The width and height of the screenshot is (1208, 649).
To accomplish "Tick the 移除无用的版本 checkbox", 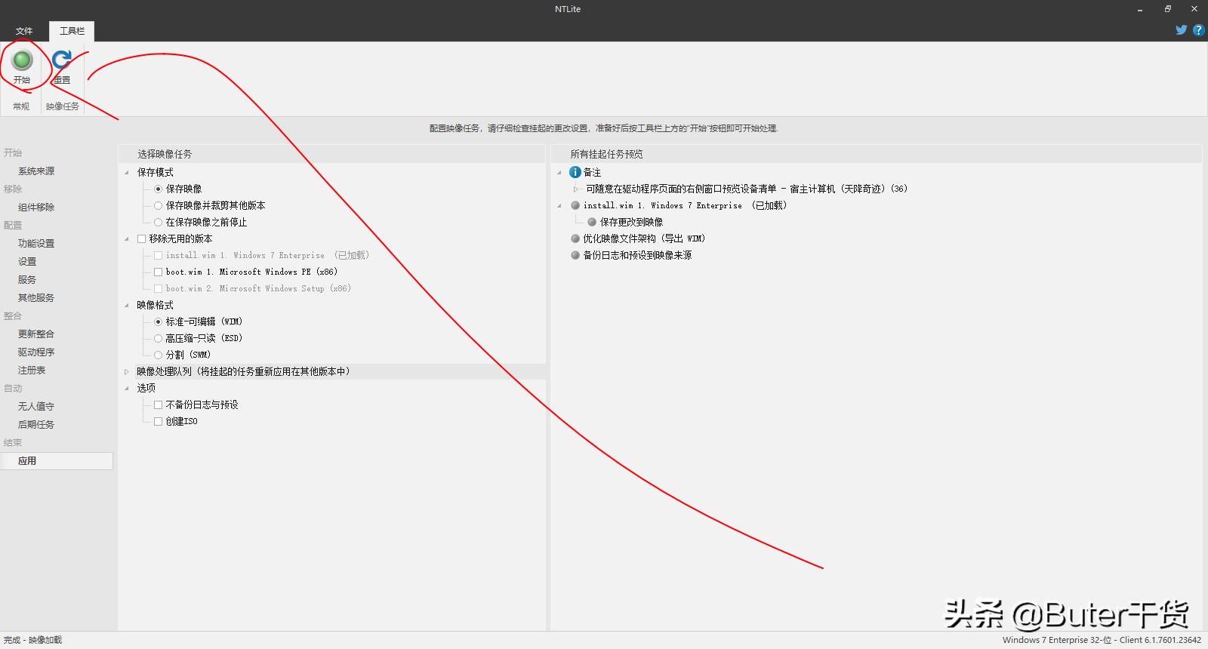I will point(141,238).
